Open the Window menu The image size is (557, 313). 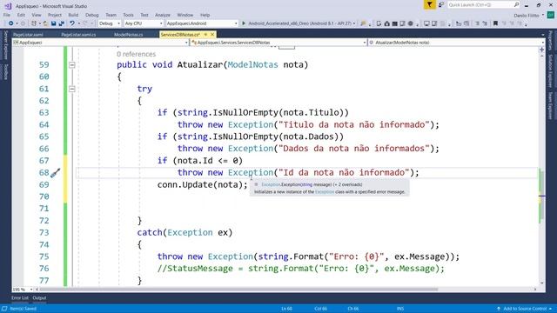185,15
